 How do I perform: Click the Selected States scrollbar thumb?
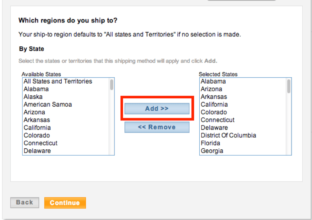click(x=289, y=86)
